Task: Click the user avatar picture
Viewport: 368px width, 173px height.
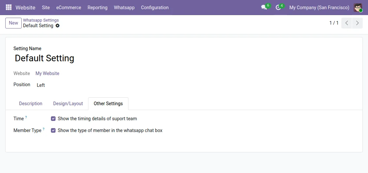Action: coord(358,7)
